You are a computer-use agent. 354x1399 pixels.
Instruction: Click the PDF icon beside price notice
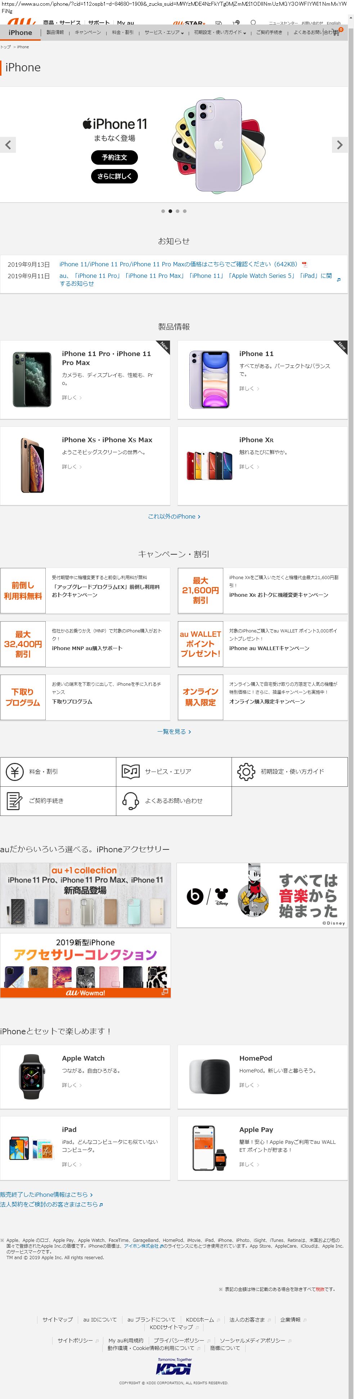(305, 265)
